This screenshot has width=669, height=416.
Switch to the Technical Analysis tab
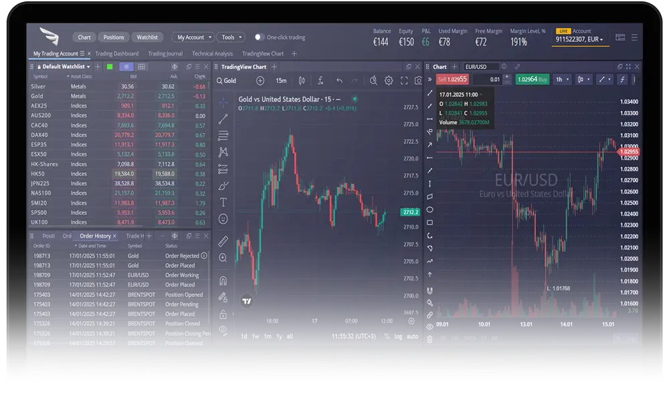tap(212, 54)
